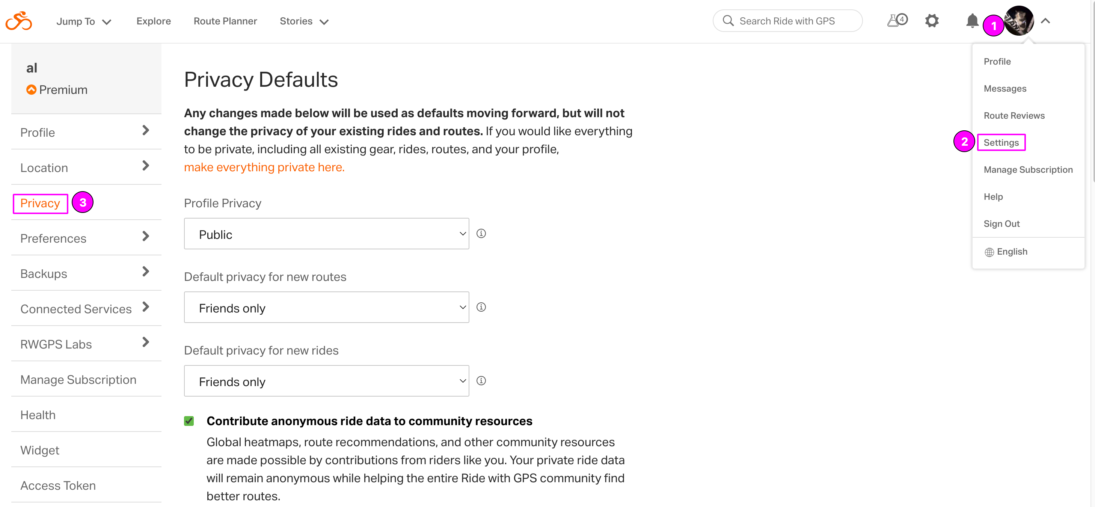The image size is (1095, 507).
Task: Click make everything private here link
Action: click(264, 167)
